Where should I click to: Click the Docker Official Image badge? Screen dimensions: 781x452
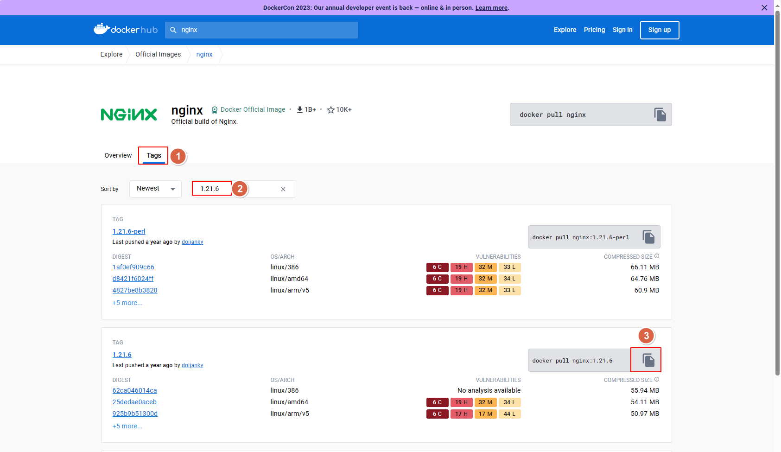pos(248,109)
